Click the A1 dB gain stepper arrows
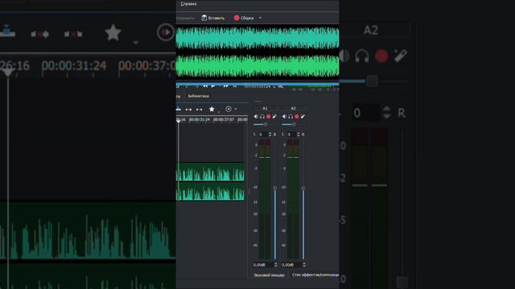Screen dimensions: 515x289 point(275,265)
